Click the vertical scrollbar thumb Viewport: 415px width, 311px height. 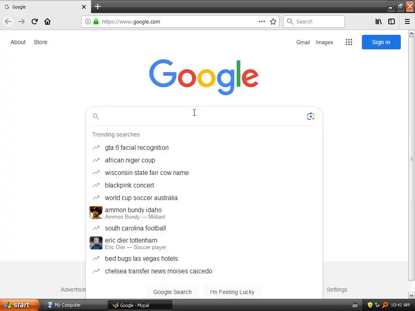412,159
